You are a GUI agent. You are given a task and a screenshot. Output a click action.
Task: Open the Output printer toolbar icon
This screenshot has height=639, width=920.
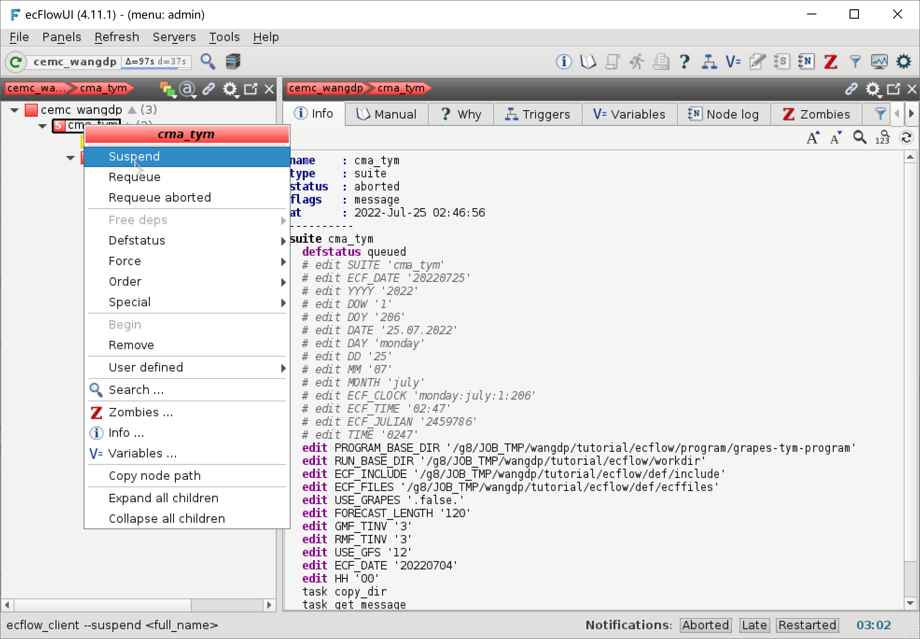point(661,62)
